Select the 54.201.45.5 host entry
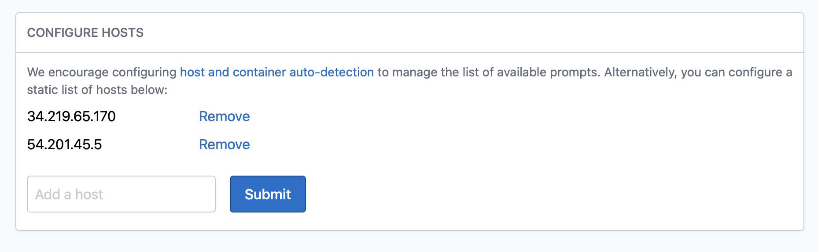The width and height of the screenshot is (818, 252). 65,144
